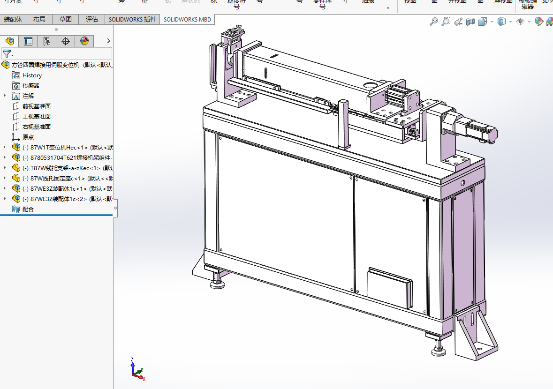This screenshot has height=389, width=553.
Task: Click the Edit Appearance color-ball icon
Action: point(538,22)
